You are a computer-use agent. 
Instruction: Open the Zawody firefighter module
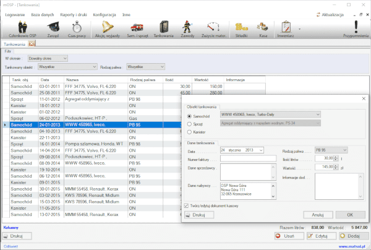click(x=187, y=29)
